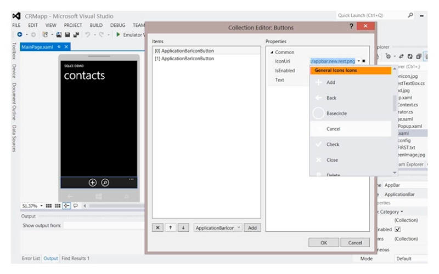Open the ApplicationBarIconButton item type dropdown
This screenshot has width=439, height=274.
tap(239, 227)
